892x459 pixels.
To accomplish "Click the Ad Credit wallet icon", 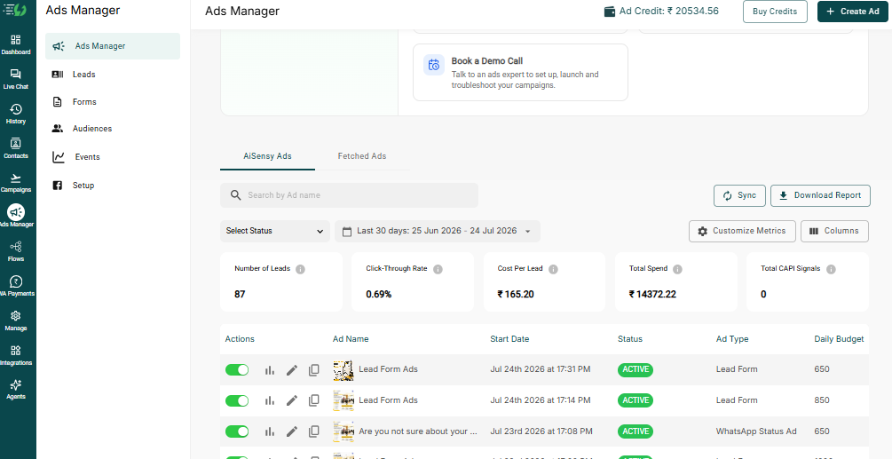I will click(609, 12).
